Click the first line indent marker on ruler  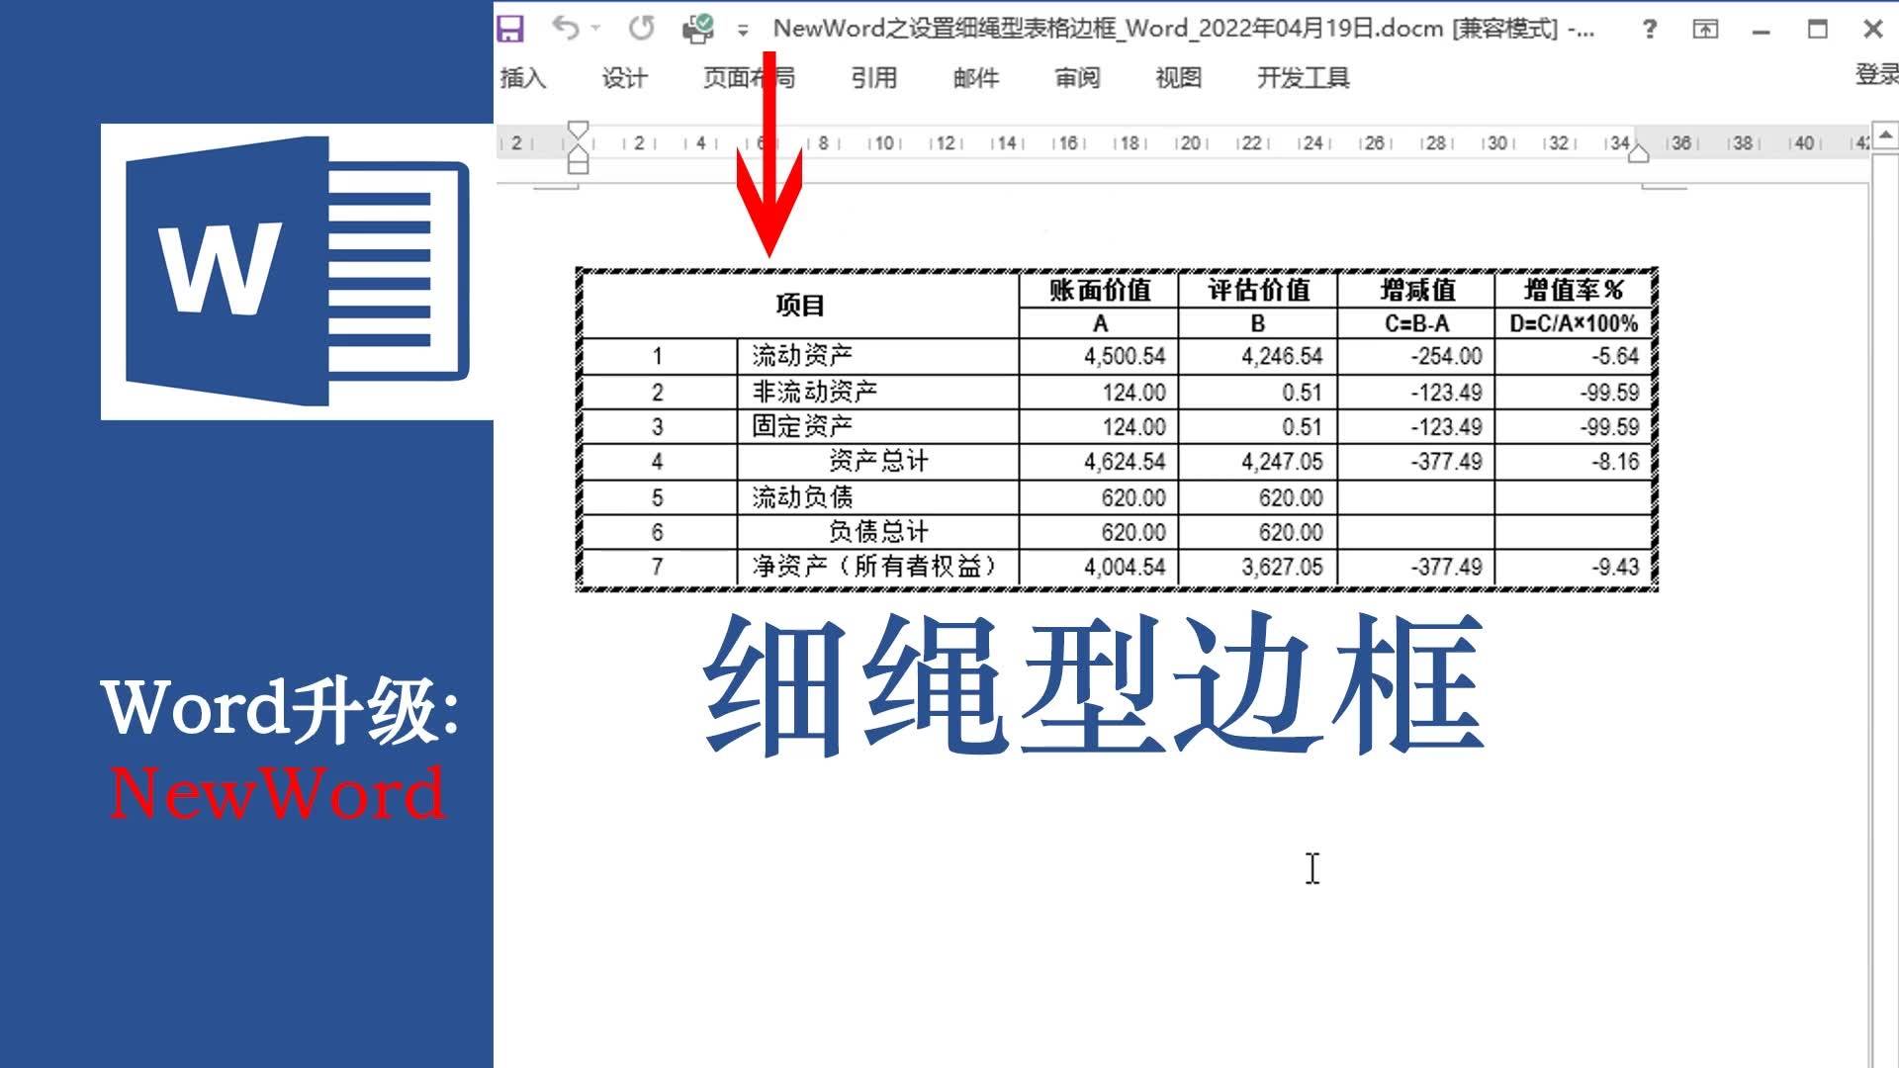[x=578, y=130]
